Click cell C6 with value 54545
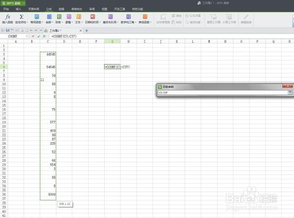 (x=48, y=67)
